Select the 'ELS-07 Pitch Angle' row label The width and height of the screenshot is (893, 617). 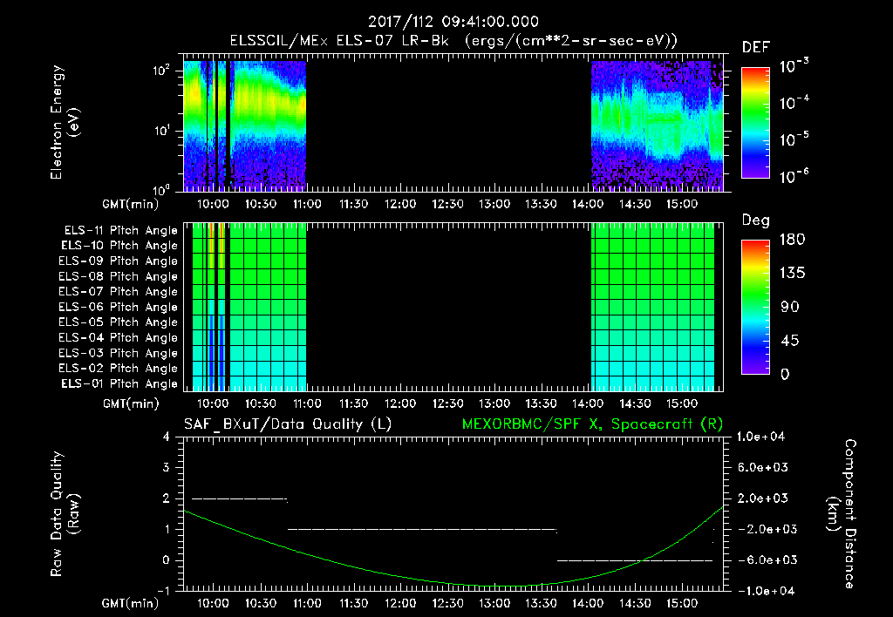point(119,291)
